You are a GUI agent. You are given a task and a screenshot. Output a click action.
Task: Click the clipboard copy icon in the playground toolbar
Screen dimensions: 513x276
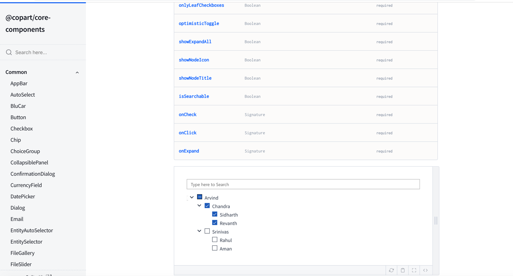pos(403,270)
